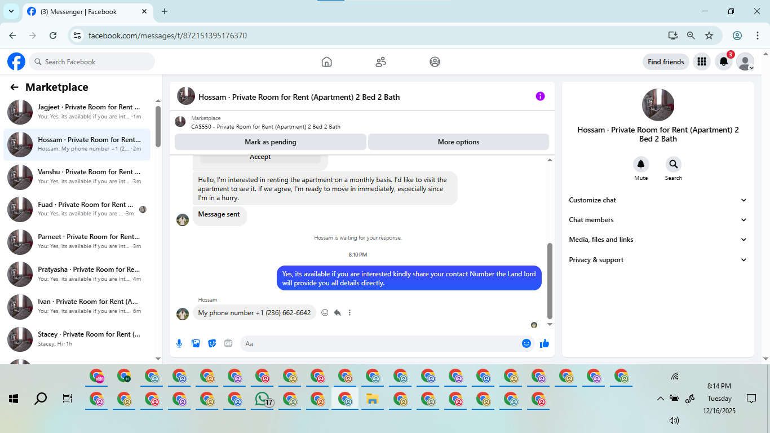Open the Facebook menu grid icon
The width and height of the screenshot is (770, 433).
701,62
